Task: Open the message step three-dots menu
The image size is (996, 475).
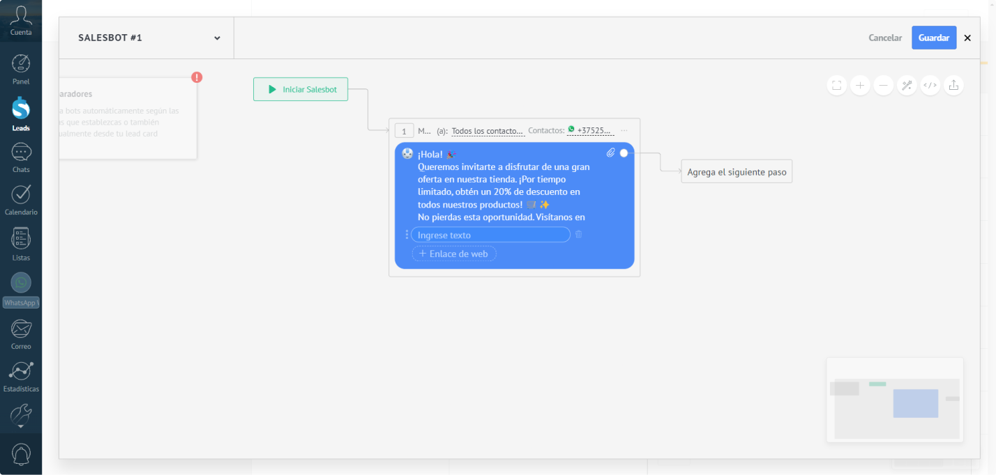Action: tap(624, 131)
